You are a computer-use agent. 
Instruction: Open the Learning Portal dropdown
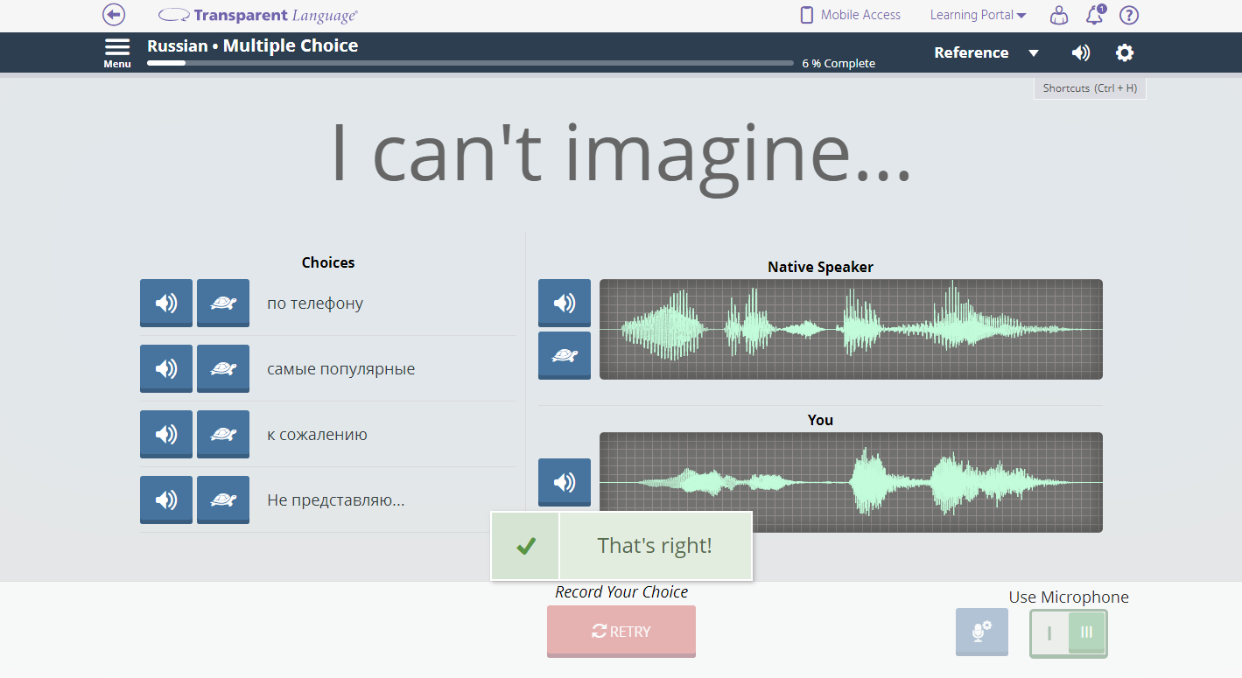point(978,15)
